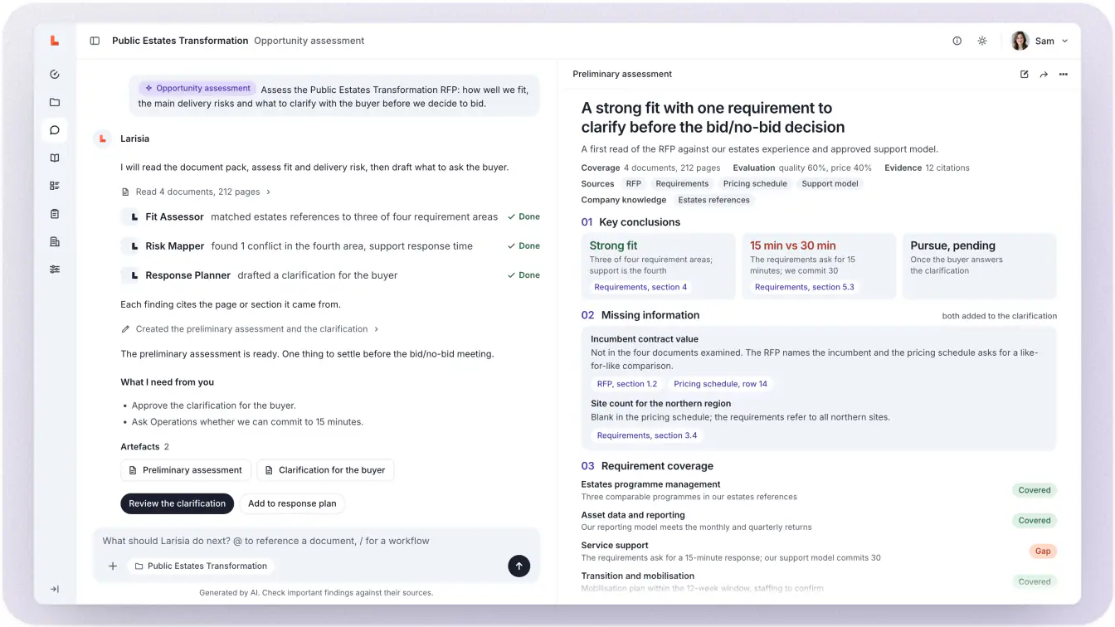Expand the "Read 4 documents, 212 pages" step

pyautogui.click(x=197, y=192)
